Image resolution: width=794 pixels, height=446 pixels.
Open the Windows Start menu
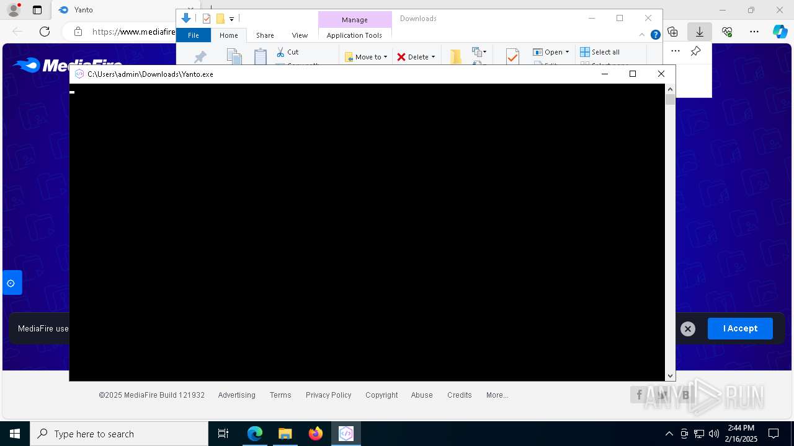15,434
